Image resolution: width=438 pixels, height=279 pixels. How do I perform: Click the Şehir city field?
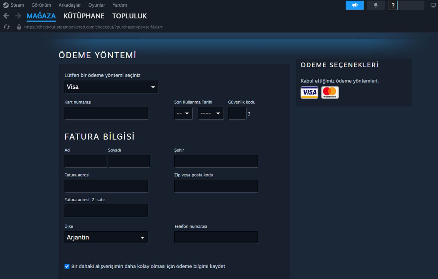216,161
